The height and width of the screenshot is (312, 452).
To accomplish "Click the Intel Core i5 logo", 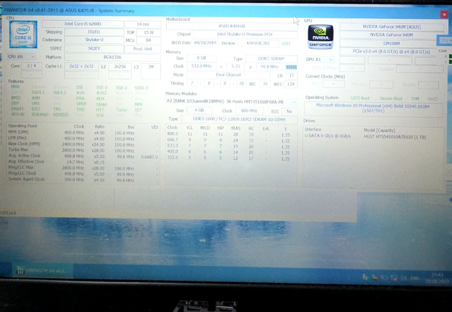I will (x=23, y=35).
